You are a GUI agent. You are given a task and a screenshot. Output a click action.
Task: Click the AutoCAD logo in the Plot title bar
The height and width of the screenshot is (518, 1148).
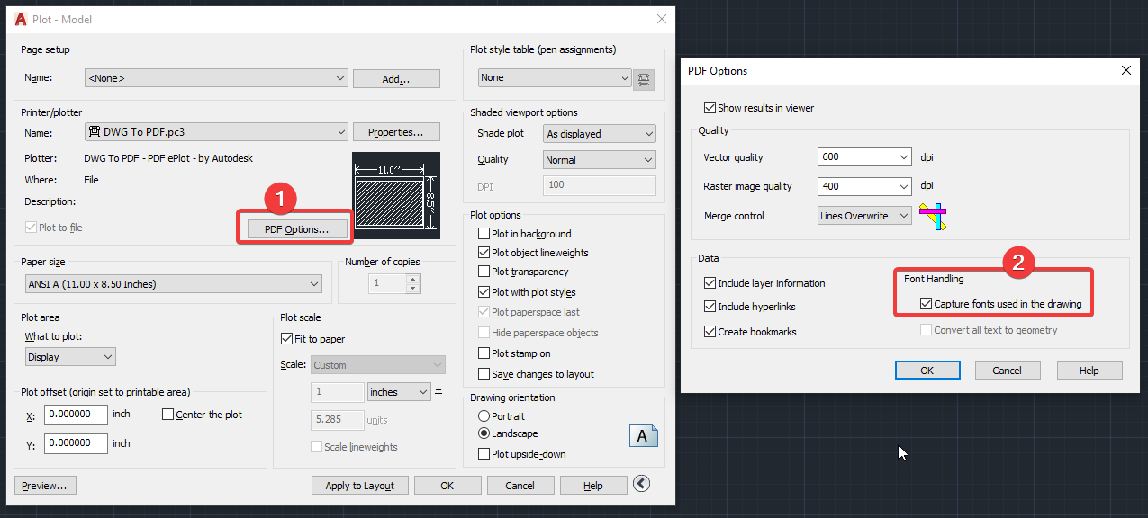click(x=20, y=19)
